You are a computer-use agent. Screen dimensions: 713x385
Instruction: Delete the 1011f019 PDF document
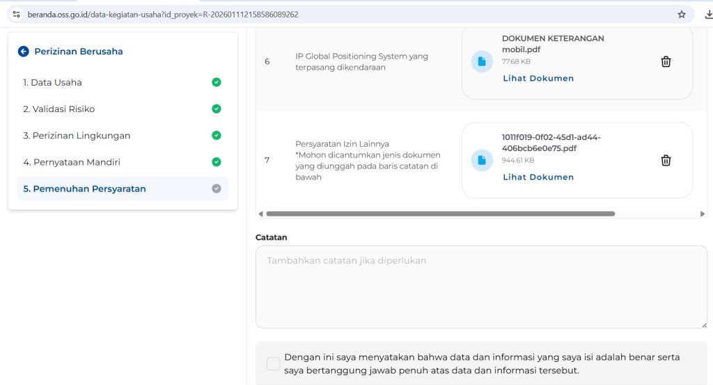pyautogui.click(x=666, y=161)
